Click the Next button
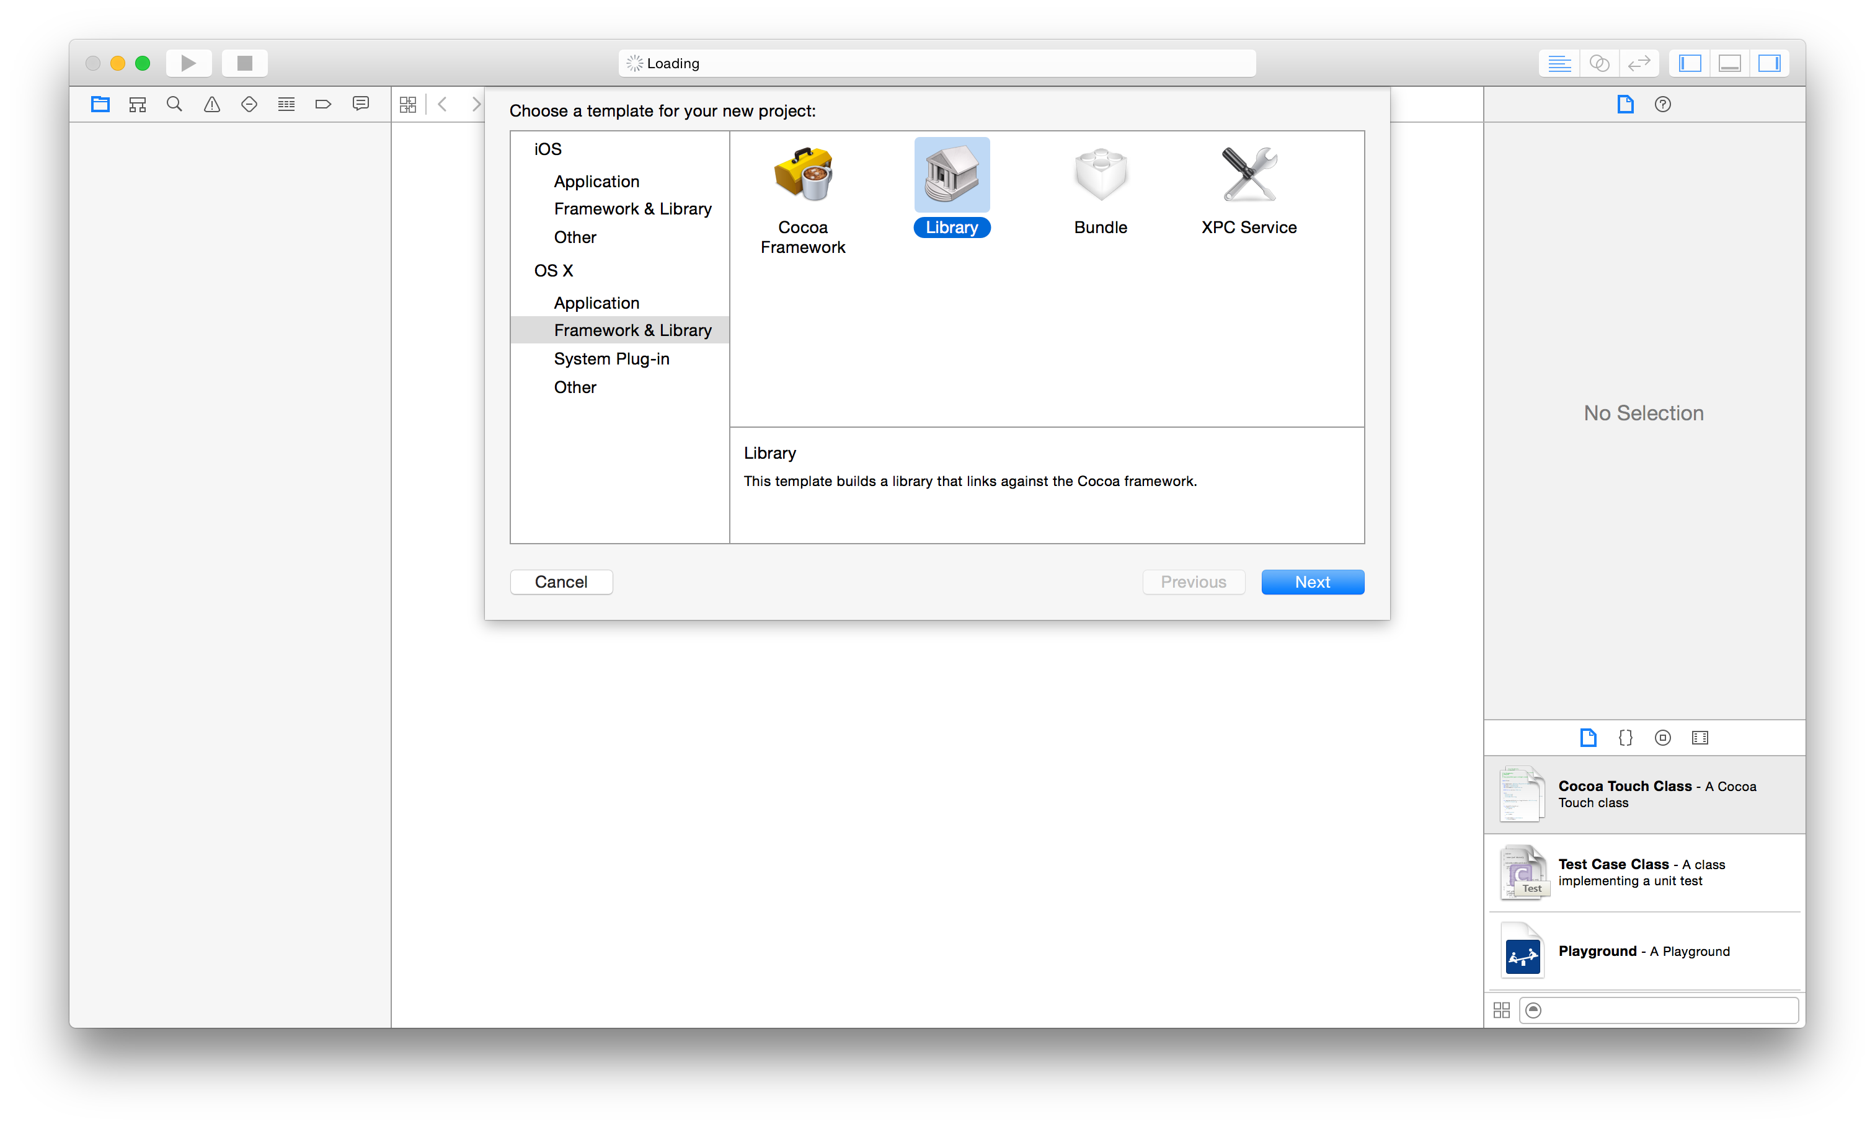This screenshot has height=1127, width=1875. pyautogui.click(x=1314, y=581)
